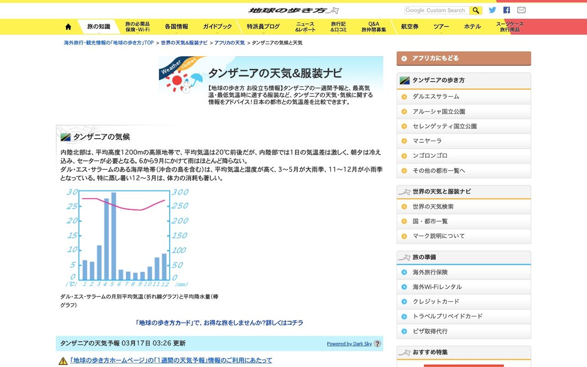The width and height of the screenshot is (587, 367).
Task: Click the 旅の準備 sidebar header
Action: click(x=464, y=257)
